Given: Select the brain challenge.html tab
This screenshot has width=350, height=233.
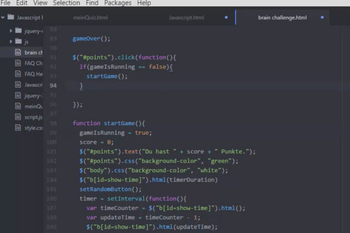Looking at the screenshot, I should point(282,17).
